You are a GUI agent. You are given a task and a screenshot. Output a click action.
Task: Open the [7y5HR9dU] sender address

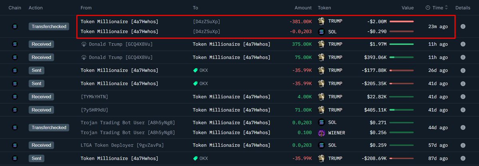coord(94,110)
